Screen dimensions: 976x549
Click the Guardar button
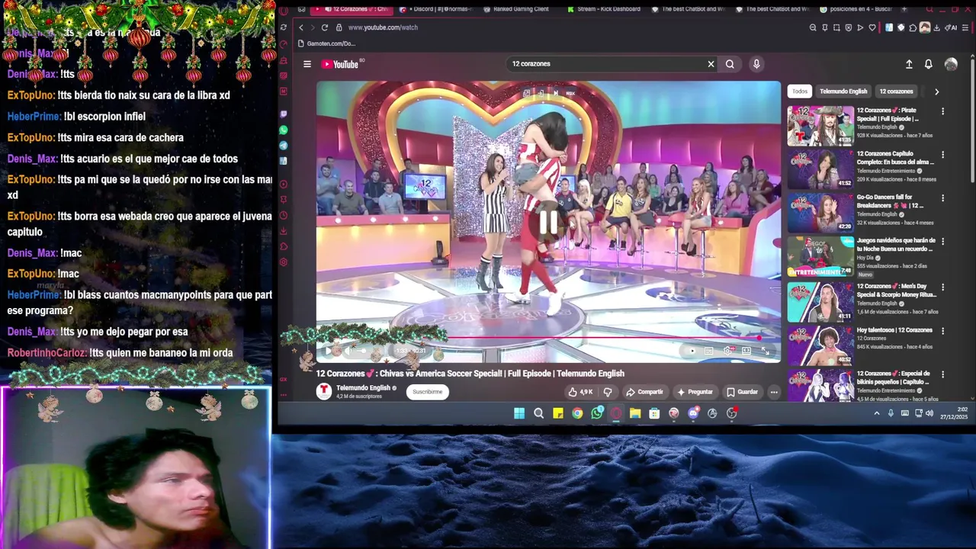742,392
